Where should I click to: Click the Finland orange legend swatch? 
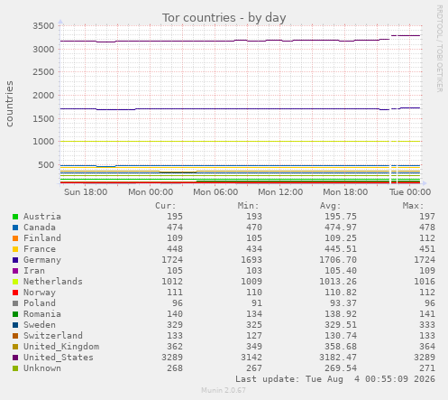click(x=15, y=238)
